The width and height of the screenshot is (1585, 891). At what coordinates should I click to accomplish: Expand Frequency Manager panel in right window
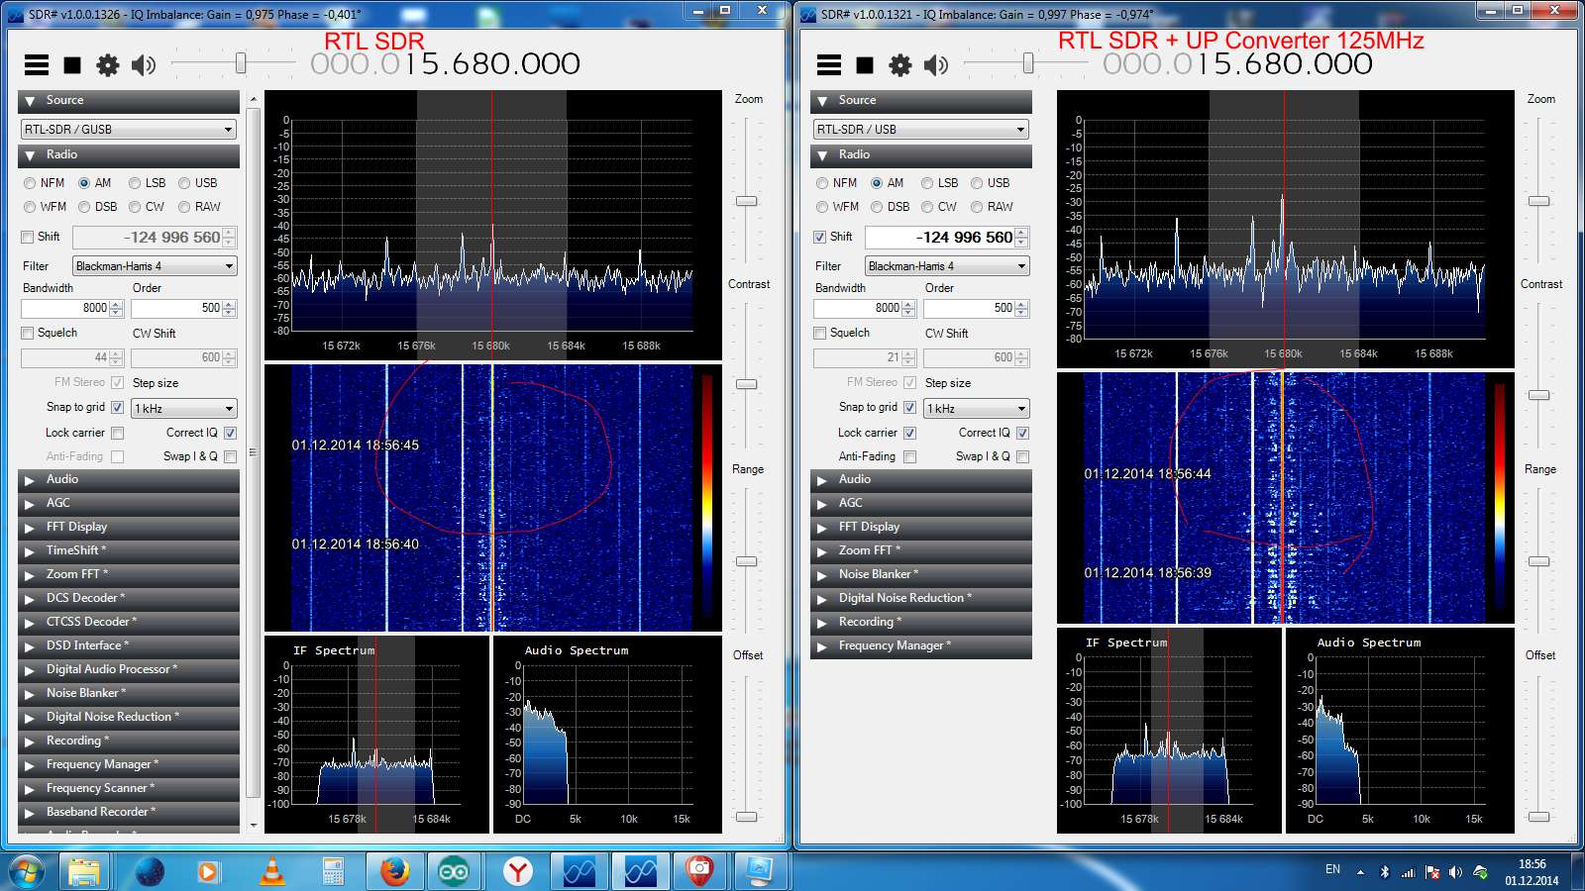point(921,645)
